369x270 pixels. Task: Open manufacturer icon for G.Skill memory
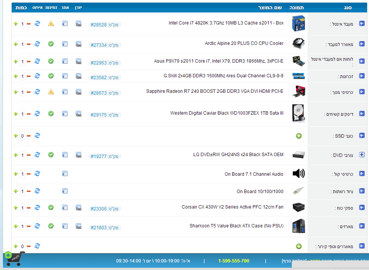click(x=79, y=76)
